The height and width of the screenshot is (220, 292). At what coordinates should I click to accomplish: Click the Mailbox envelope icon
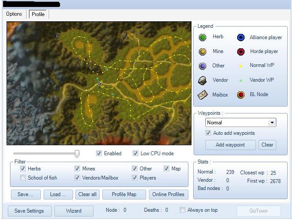202,94
